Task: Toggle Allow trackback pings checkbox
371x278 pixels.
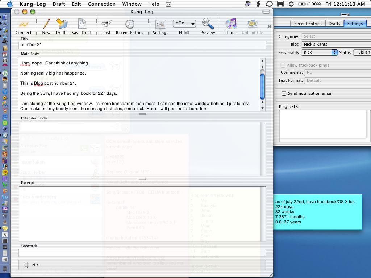Action: tap(283, 66)
